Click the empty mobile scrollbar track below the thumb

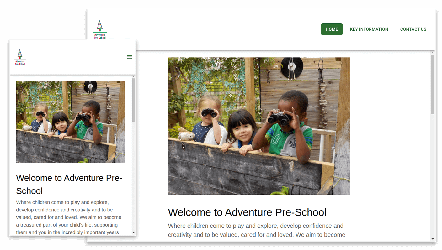[133, 176]
